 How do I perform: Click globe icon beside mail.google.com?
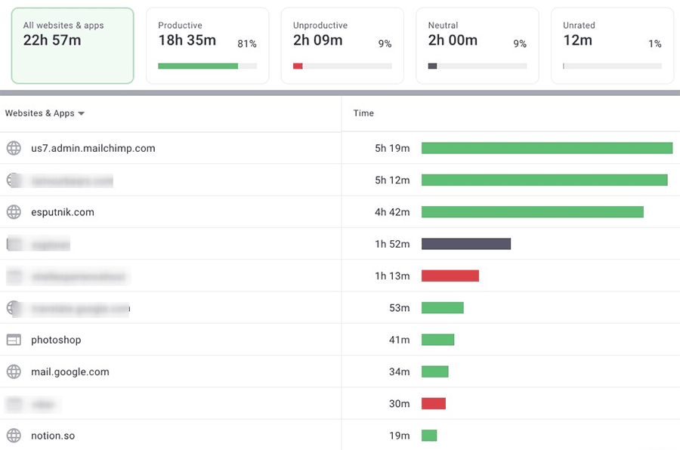pos(14,371)
